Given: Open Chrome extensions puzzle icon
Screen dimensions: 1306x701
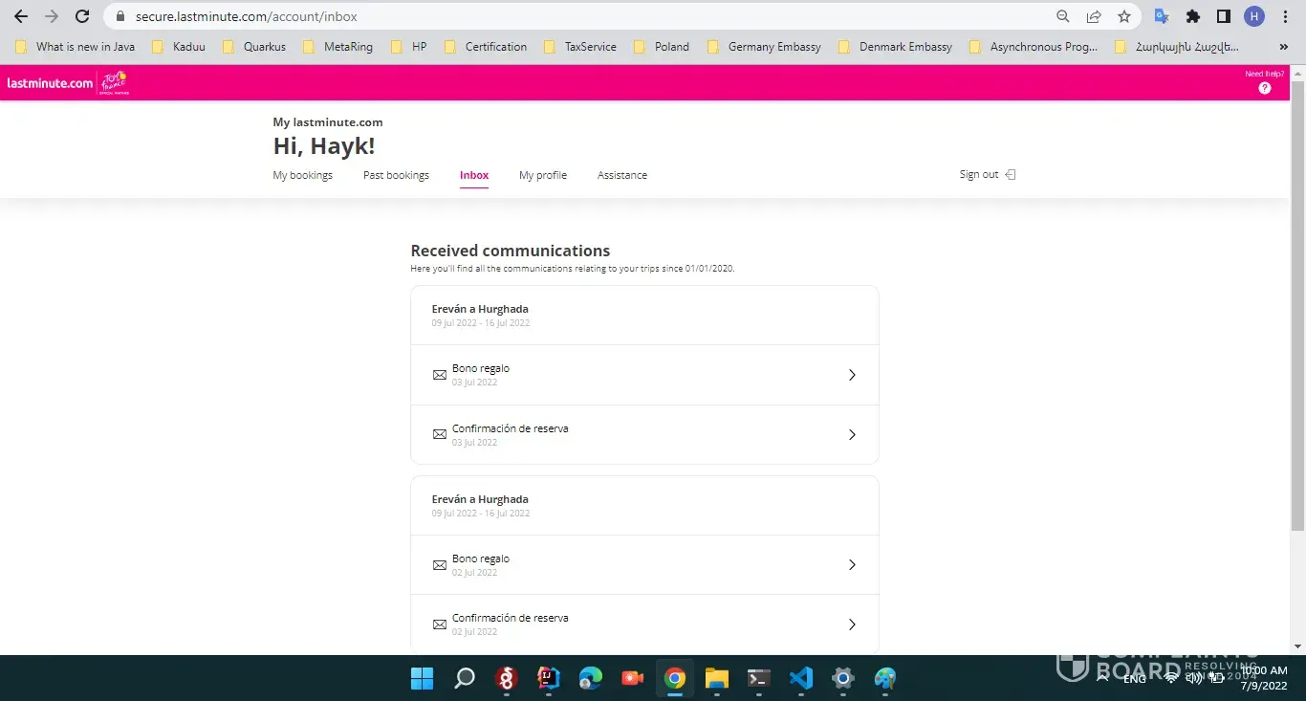Looking at the screenshot, I should 1192,16.
